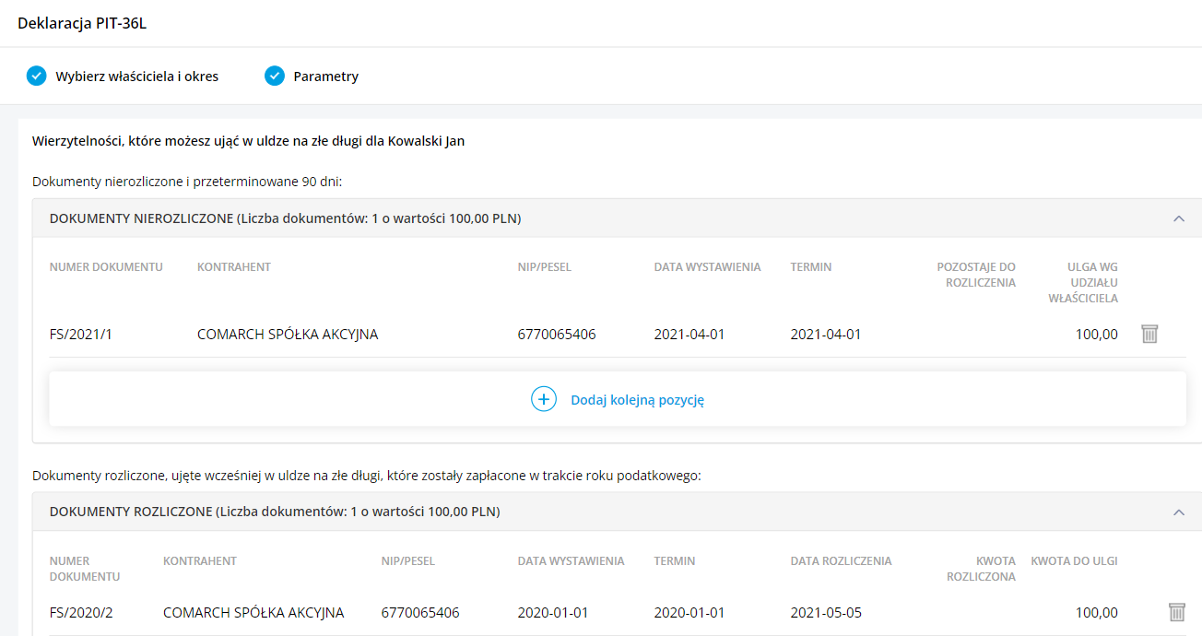Select document number FS/2021/1
This screenshot has width=1202, height=636.
pos(81,334)
